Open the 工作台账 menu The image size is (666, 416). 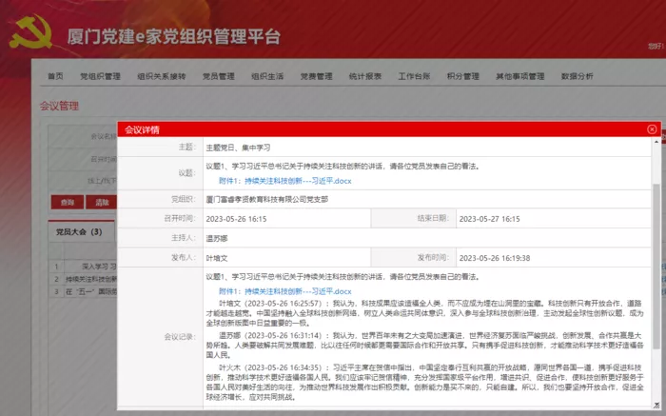tap(414, 76)
